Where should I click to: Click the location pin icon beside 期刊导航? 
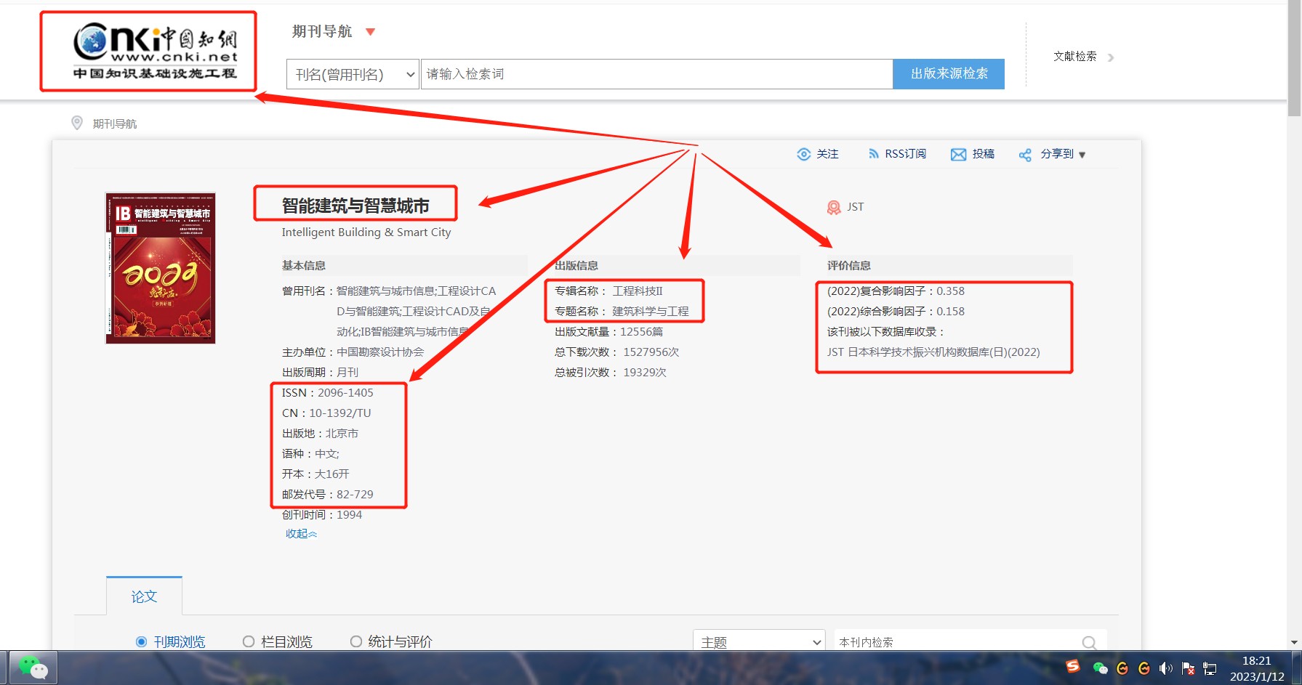tap(77, 123)
